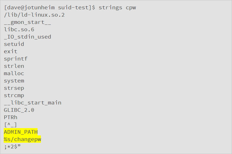Click the exit function name
This screenshot has width=232, height=154.
tap(10, 52)
